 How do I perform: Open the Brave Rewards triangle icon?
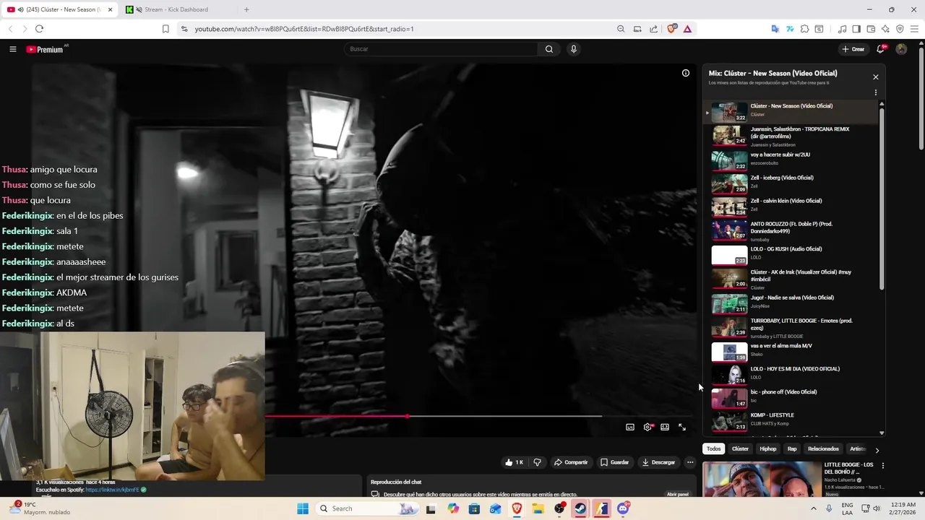pos(687,29)
